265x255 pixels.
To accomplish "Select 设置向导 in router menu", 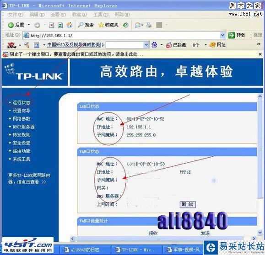I will coord(22,111).
